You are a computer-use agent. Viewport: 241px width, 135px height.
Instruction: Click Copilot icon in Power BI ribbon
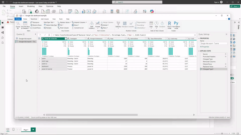[x=152, y=11]
